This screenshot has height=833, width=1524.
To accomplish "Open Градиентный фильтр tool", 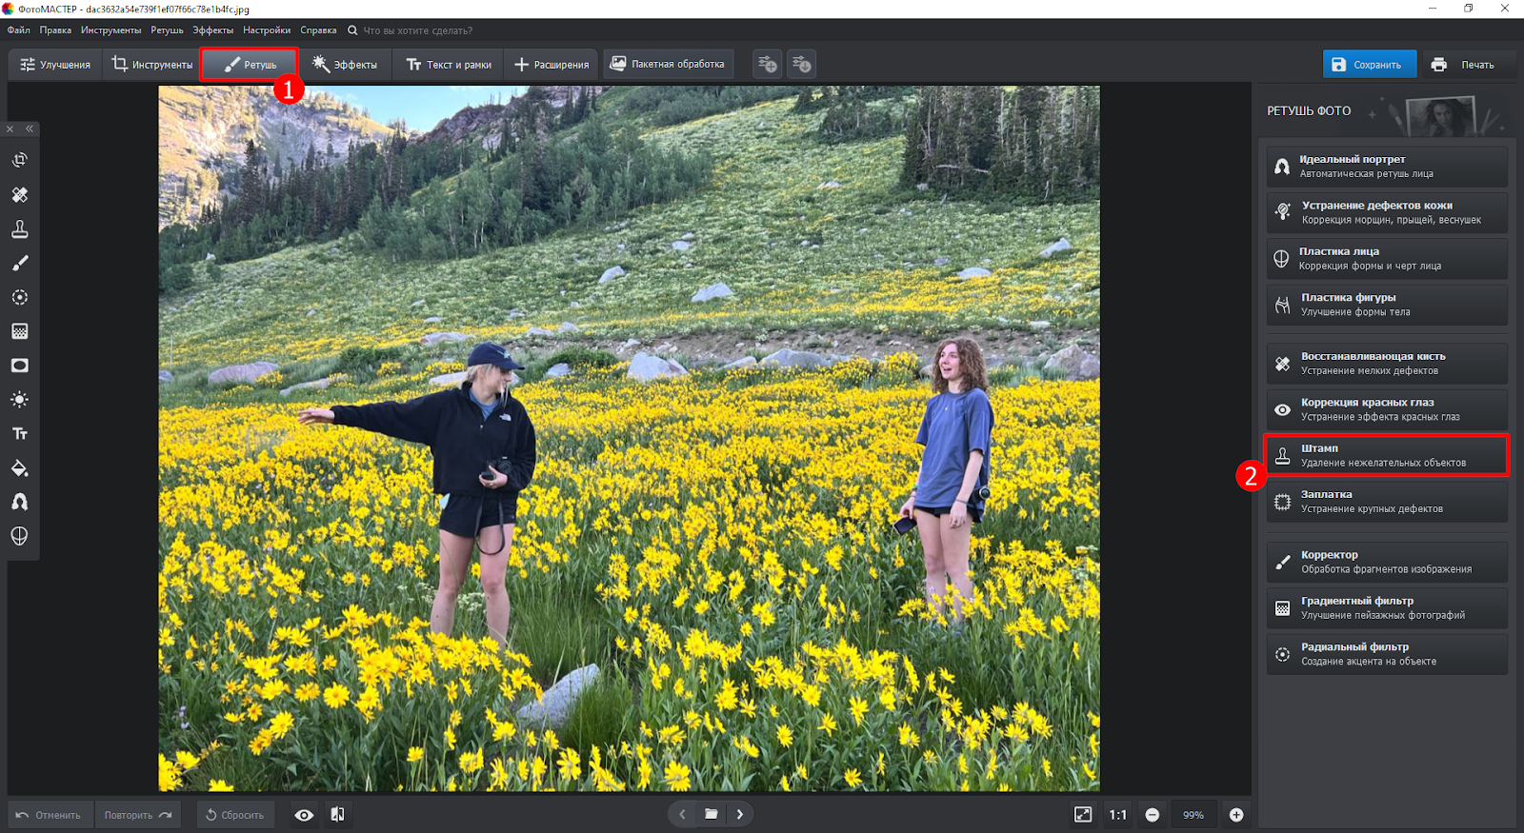I will [x=1387, y=607].
